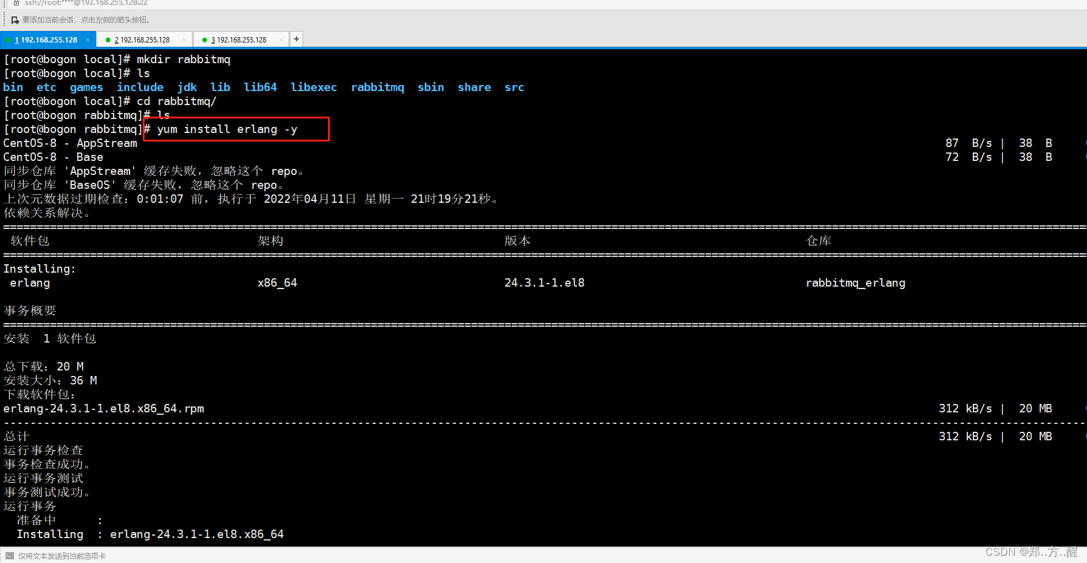Click the '事务检查成功' message

point(47,465)
